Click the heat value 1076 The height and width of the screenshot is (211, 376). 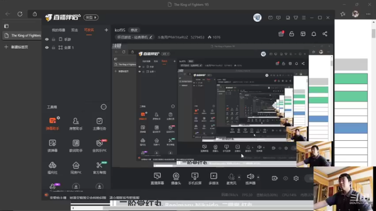pos(214,38)
